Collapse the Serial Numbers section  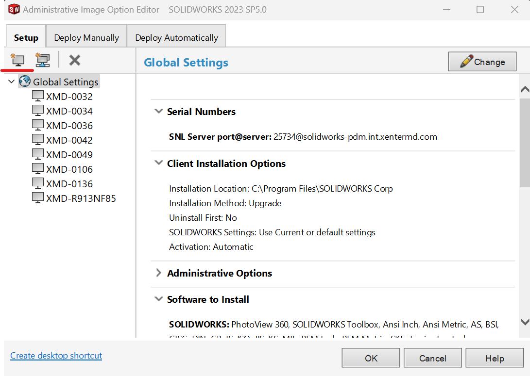158,111
